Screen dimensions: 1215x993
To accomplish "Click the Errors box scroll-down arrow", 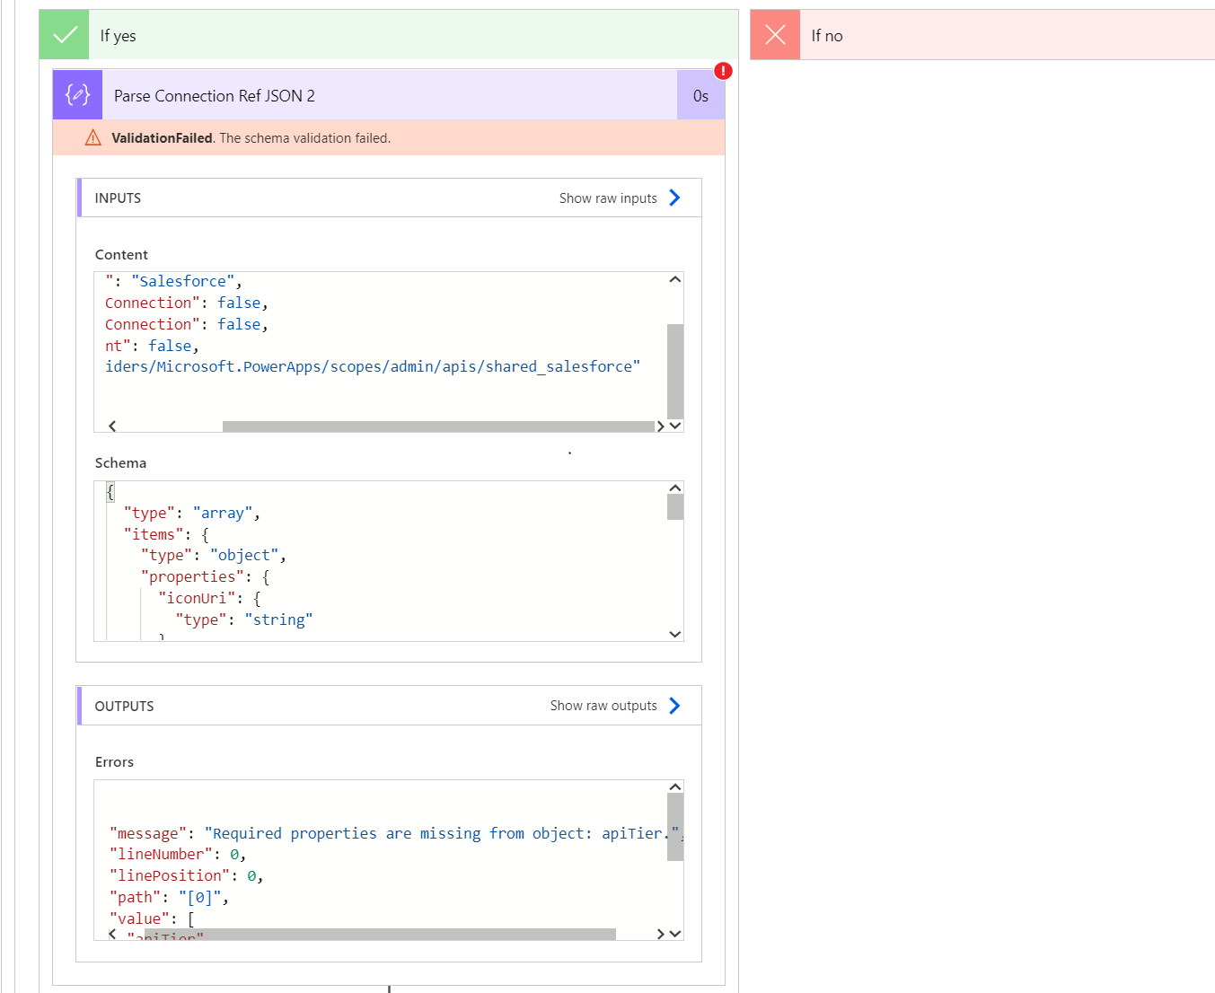I will pos(675,934).
